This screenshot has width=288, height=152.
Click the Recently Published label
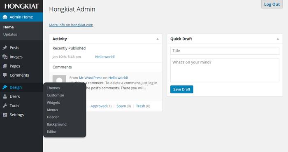(x=69, y=48)
